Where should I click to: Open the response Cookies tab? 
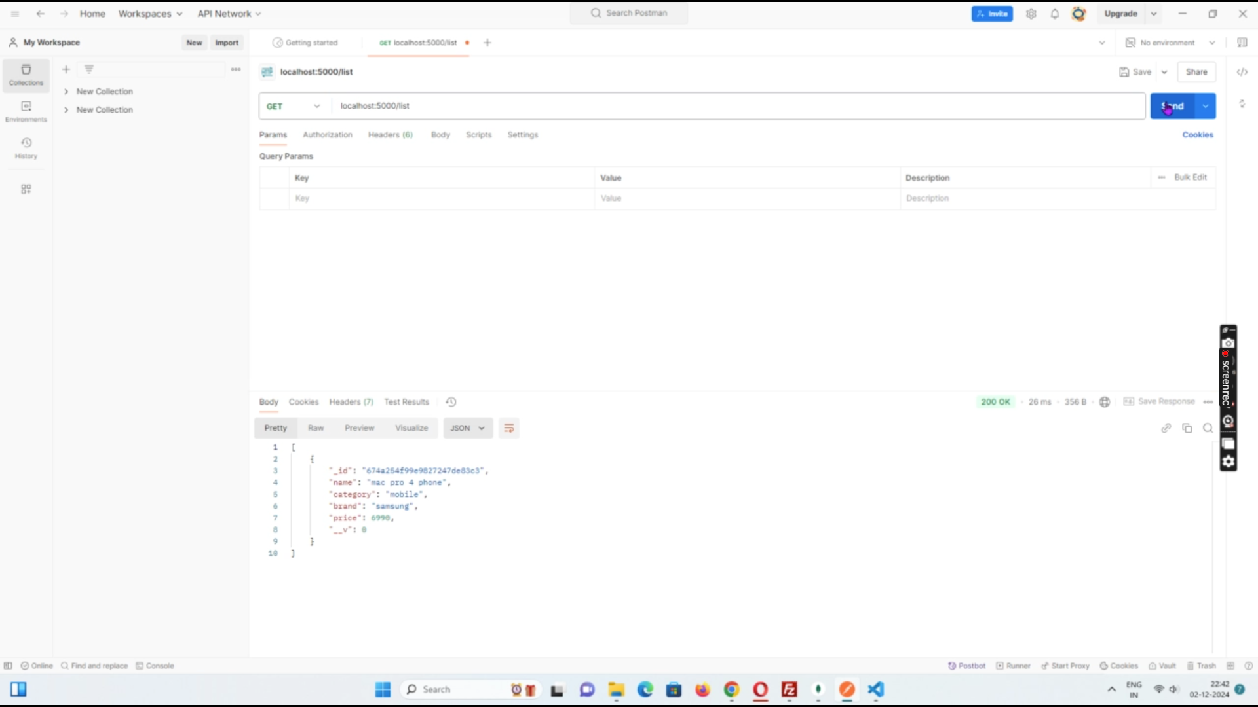pyautogui.click(x=304, y=402)
